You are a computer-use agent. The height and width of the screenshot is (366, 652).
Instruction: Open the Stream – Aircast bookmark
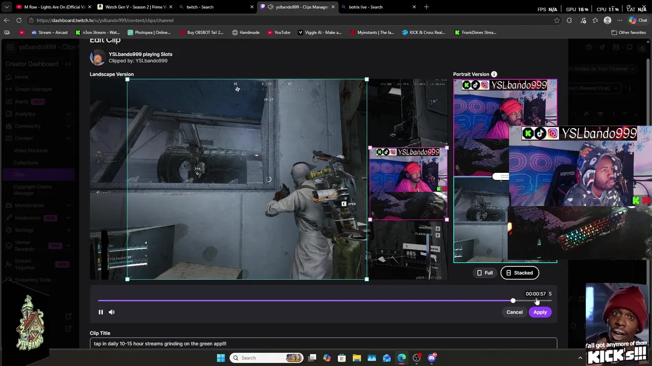(x=49, y=33)
